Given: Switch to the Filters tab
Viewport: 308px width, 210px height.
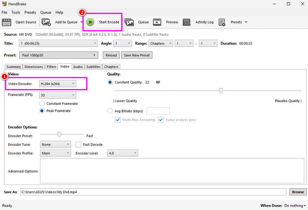Looking at the screenshot, I should click(52, 67).
